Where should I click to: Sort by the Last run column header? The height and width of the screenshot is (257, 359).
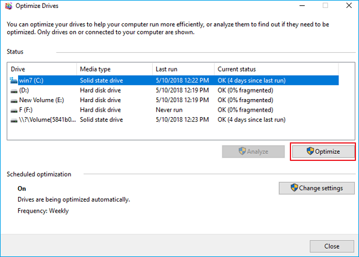pyautogui.click(x=183, y=69)
